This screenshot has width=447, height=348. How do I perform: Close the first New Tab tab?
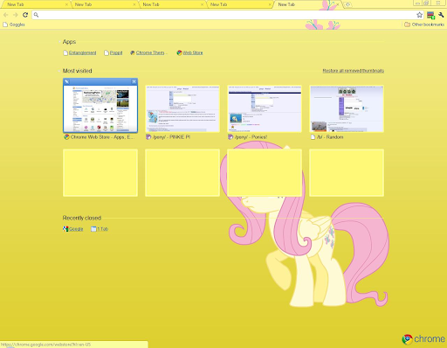[66, 4]
